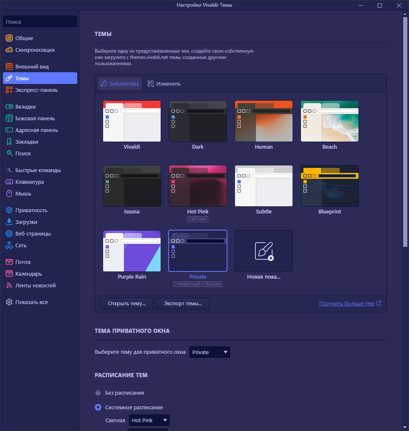The image size is (409, 431).
Task: Click the Calendar icon in sidebar
Action: 9,274
